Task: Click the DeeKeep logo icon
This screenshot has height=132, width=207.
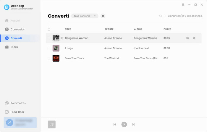Action: pos(7,7)
